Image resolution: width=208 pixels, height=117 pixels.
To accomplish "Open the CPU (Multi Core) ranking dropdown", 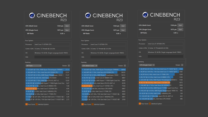I will pos(89,66).
